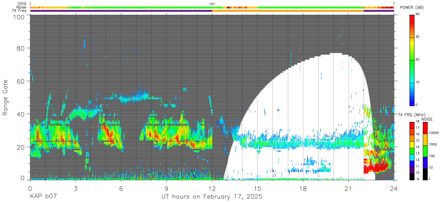Click the 1000 label on noise legend
Image resolution: width=443 pixels, height=204 pixels.
click(x=433, y=144)
